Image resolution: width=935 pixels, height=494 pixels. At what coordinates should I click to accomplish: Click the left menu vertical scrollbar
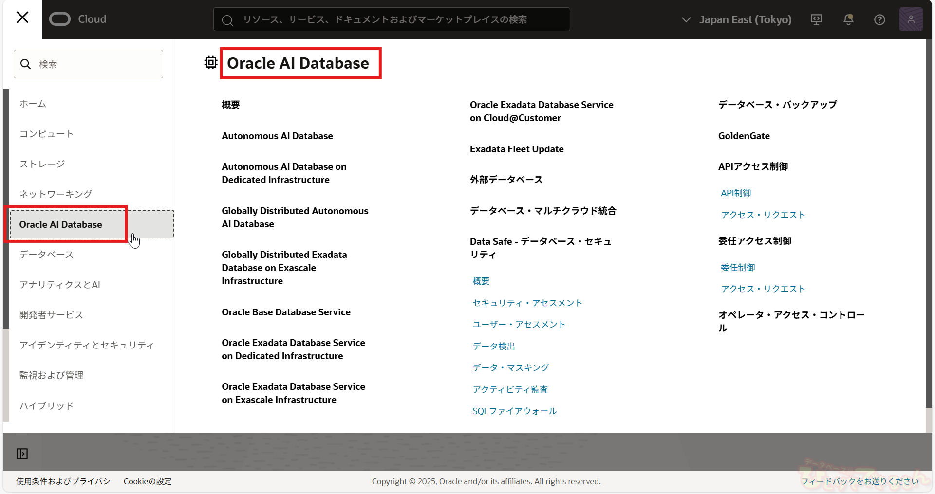coord(6,208)
